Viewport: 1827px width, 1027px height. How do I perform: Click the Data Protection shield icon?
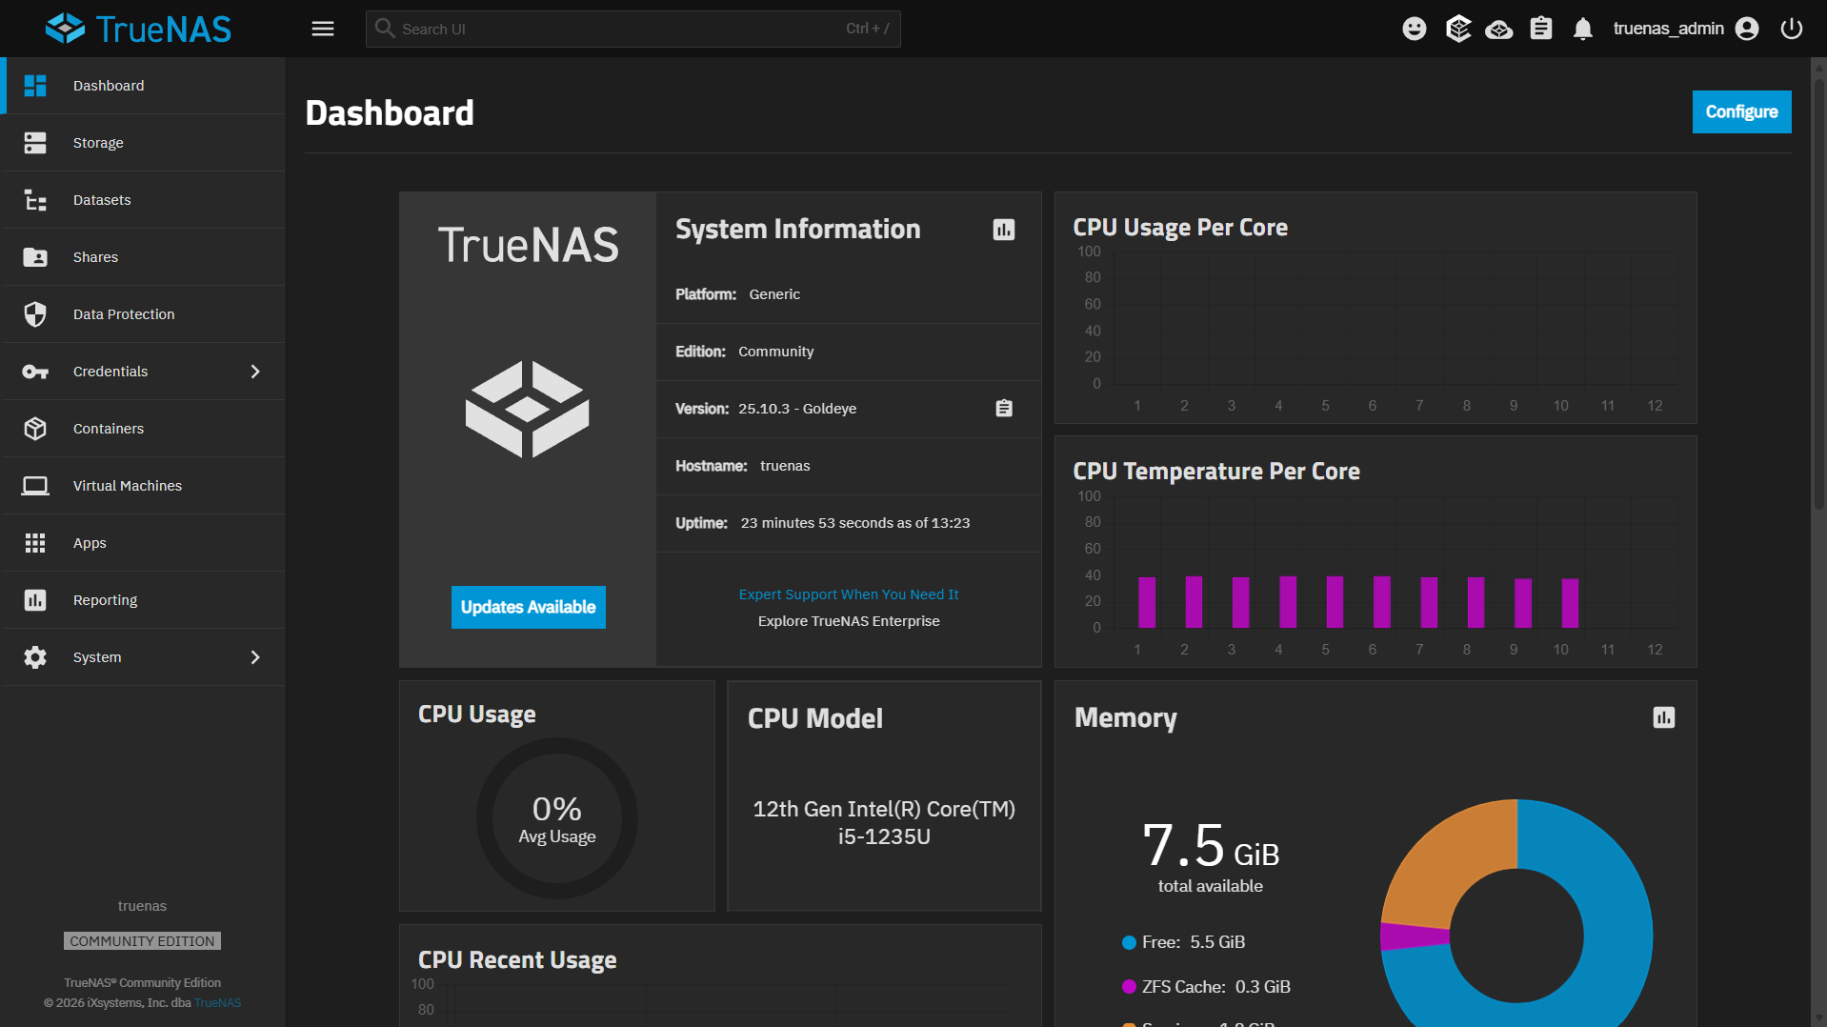coord(35,314)
